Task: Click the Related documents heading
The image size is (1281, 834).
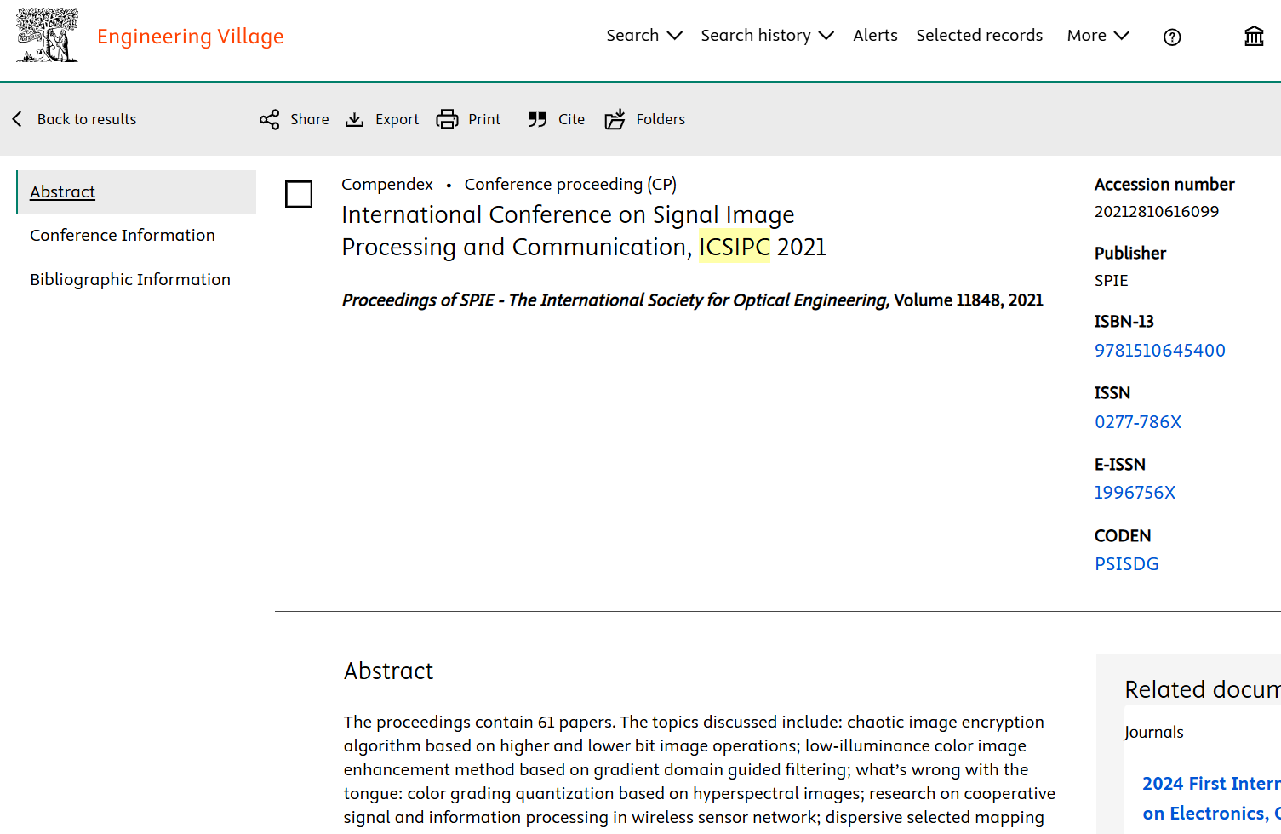Action: pos(1202,689)
